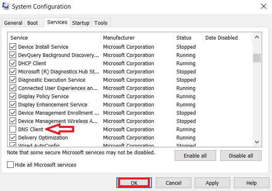Viewport: 272px width, 191px height.
Task: Open the Tools tab
Action: pos(101,23)
